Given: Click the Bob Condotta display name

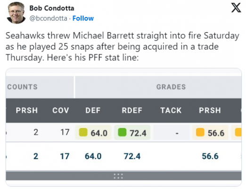Looking at the screenshot, I should (x=52, y=8).
